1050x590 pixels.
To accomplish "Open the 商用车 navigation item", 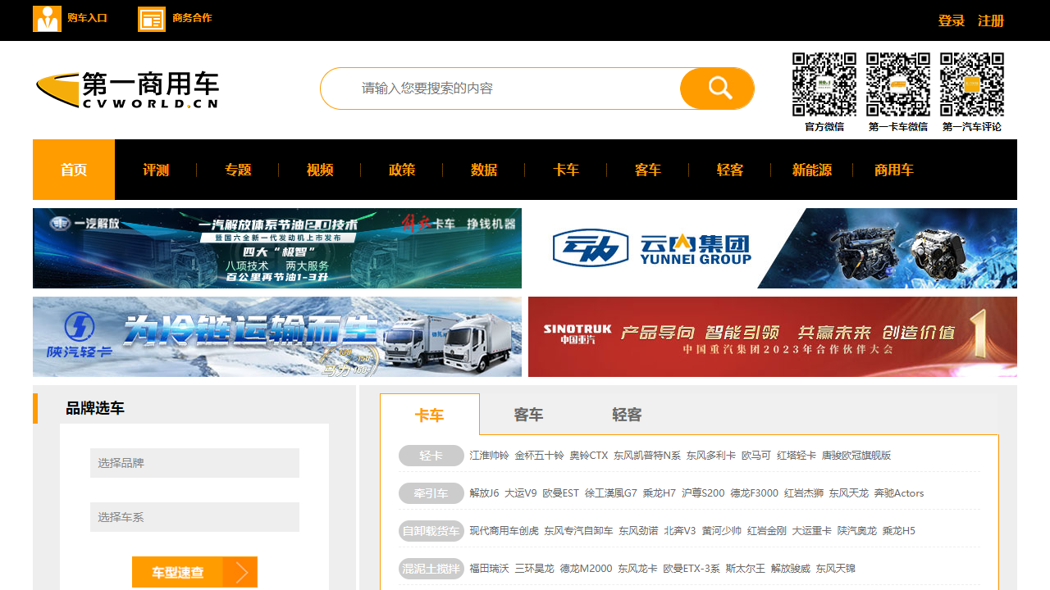I will pyautogui.click(x=894, y=170).
